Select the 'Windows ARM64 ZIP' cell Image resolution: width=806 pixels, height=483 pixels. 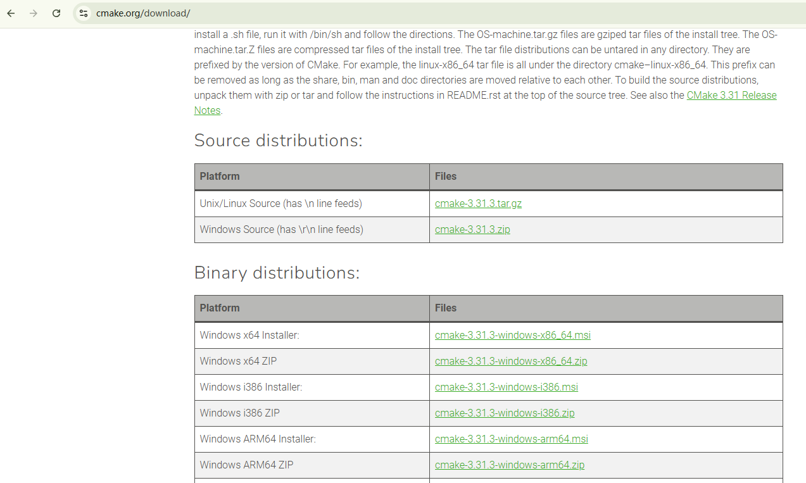click(x=312, y=465)
